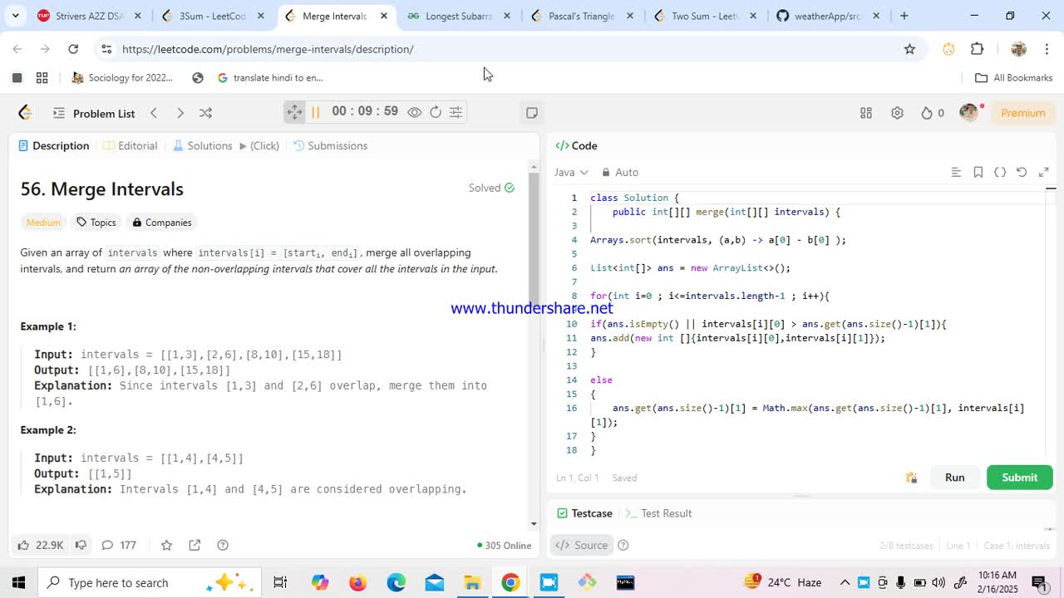
Task: Open LeetCode settings gear
Action: [x=897, y=113]
